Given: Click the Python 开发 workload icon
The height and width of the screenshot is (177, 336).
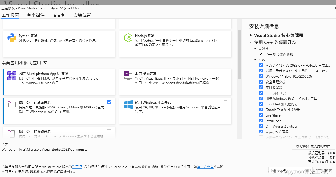Looking at the screenshot, I should [x=12, y=38].
